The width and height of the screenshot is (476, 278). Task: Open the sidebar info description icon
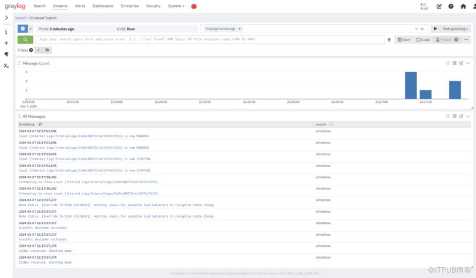tap(6, 32)
